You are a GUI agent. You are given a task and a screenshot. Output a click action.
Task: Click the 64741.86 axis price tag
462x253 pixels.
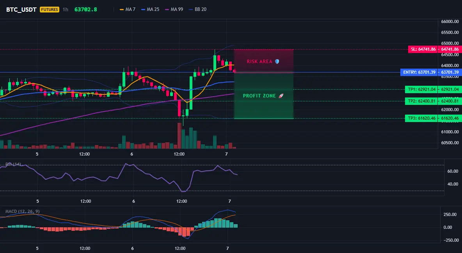point(450,49)
